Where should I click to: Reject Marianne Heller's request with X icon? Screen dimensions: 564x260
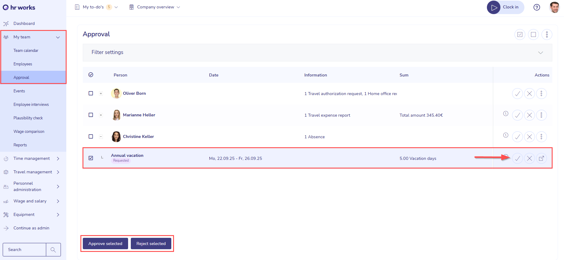(529, 115)
